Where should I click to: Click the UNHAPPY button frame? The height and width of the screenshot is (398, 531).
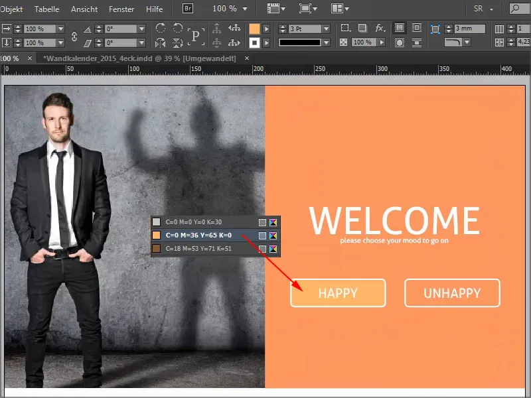[452, 293]
